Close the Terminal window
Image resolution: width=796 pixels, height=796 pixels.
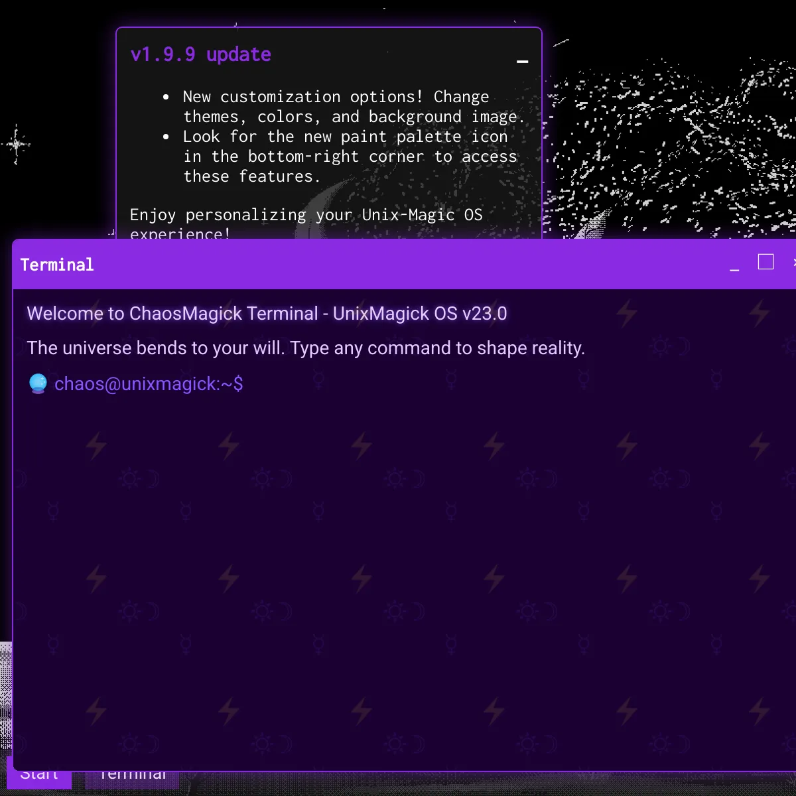(793, 262)
